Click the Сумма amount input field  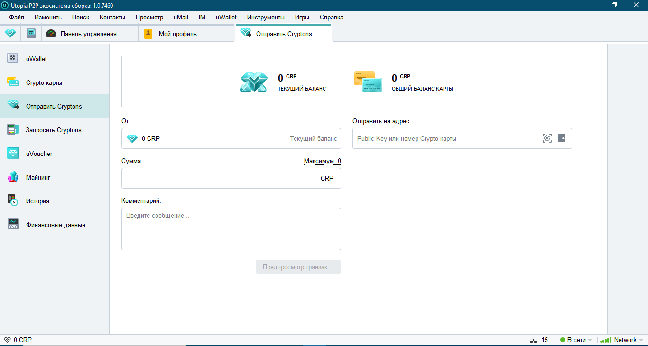(x=231, y=178)
